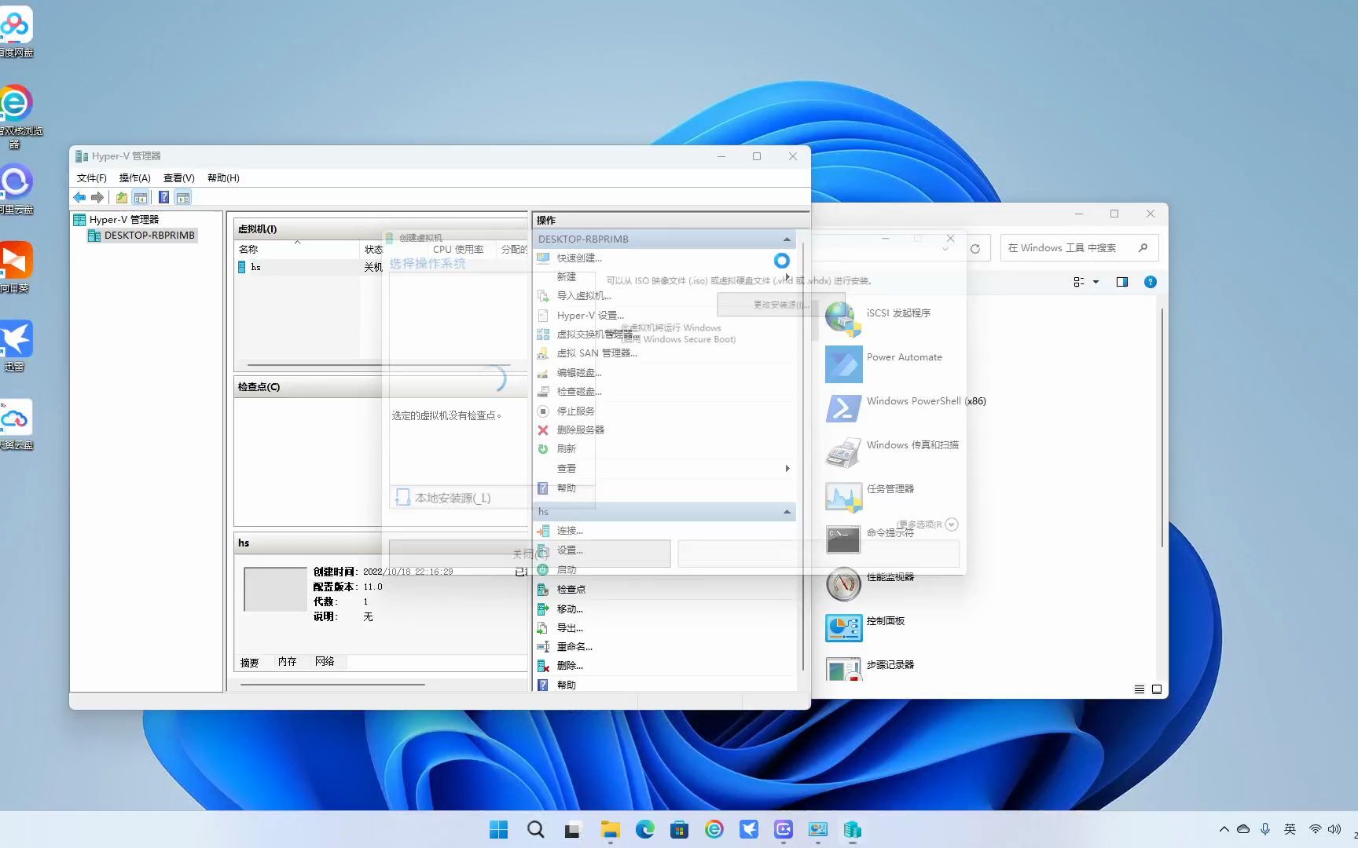1358x848 pixels.
Task: Click 删除 action for hs
Action: 570,666
